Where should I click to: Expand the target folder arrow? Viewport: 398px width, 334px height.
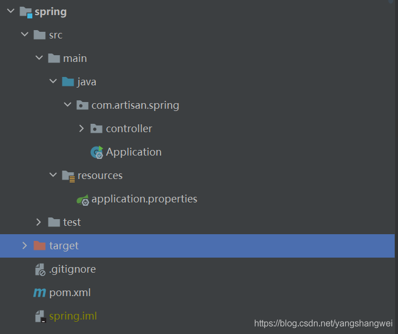(24, 246)
